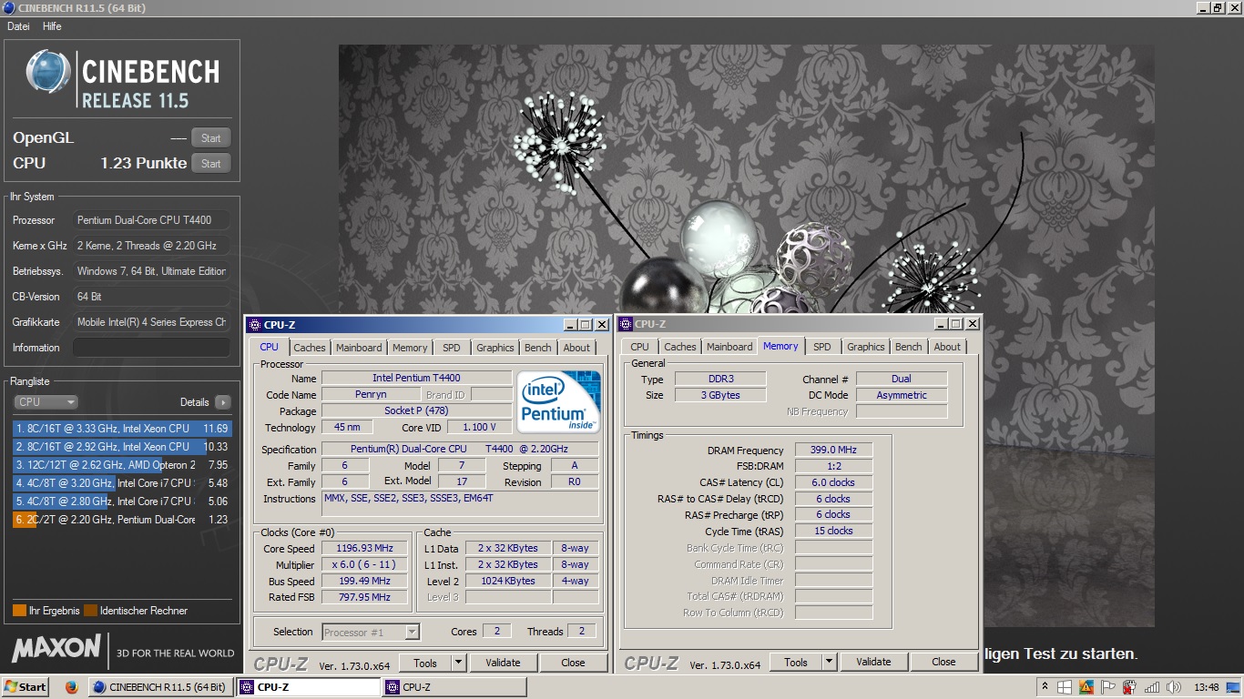
Task: Click the Information input field
Action: pyautogui.click(x=151, y=348)
